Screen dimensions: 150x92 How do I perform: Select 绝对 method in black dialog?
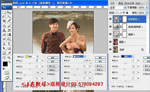click(x=126, y=86)
